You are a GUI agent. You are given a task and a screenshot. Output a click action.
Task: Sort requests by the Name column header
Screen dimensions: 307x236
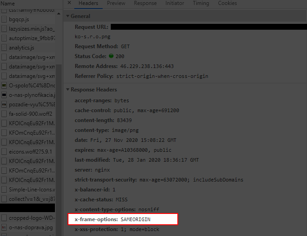7,3
